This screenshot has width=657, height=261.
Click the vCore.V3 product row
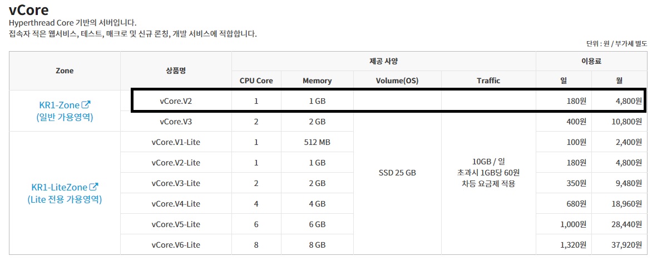[x=176, y=122]
